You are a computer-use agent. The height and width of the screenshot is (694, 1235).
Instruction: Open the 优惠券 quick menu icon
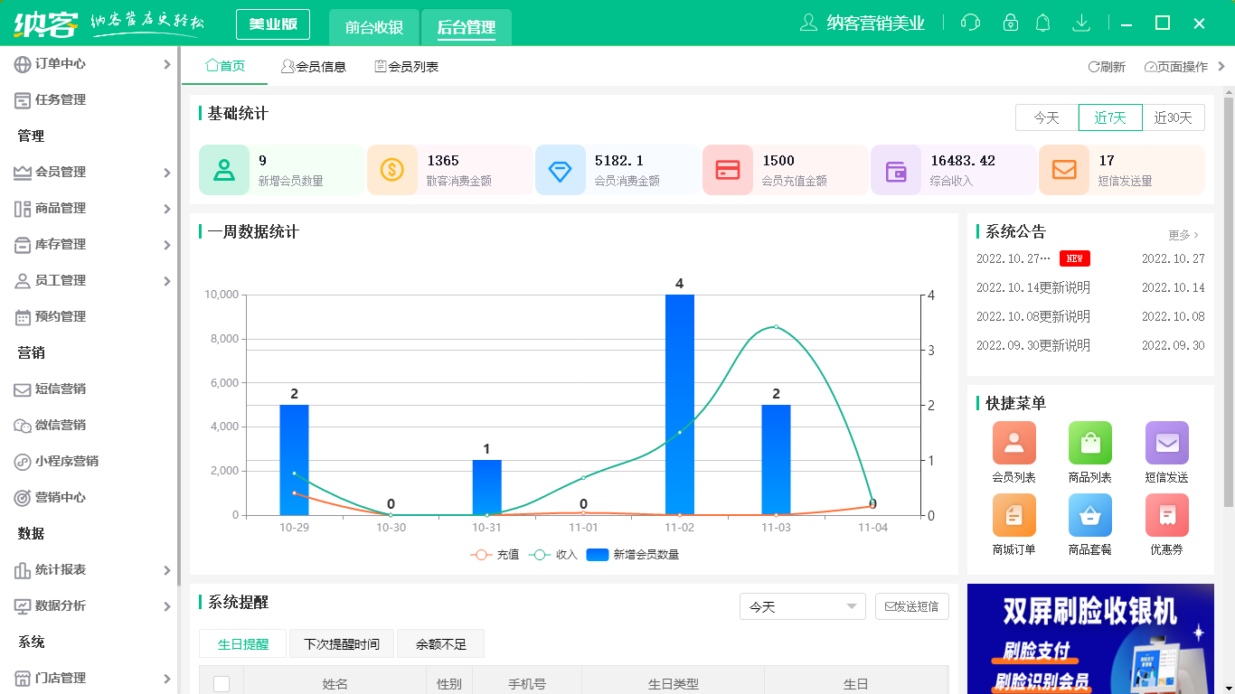[x=1166, y=515]
